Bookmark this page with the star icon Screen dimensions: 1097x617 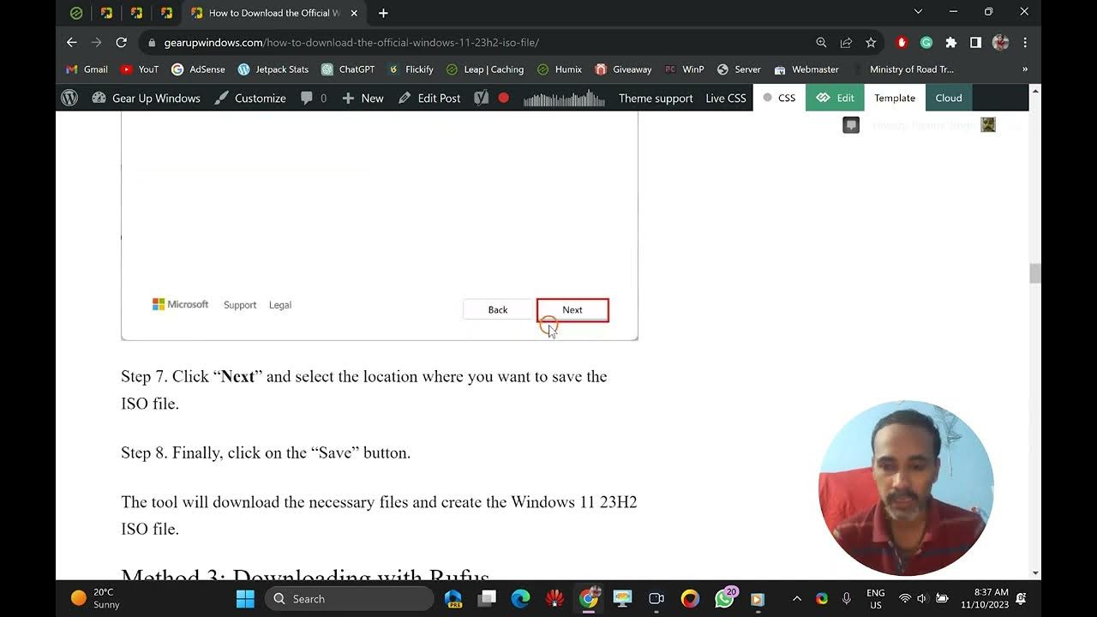[x=871, y=42]
